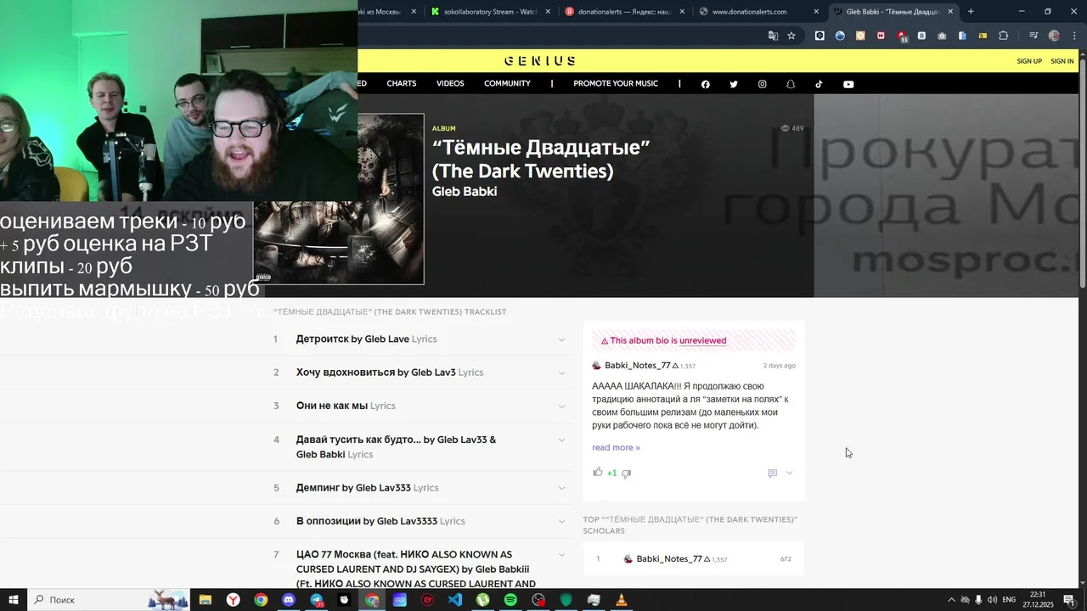
Task: Bookmark this page with star icon
Action: tap(791, 36)
